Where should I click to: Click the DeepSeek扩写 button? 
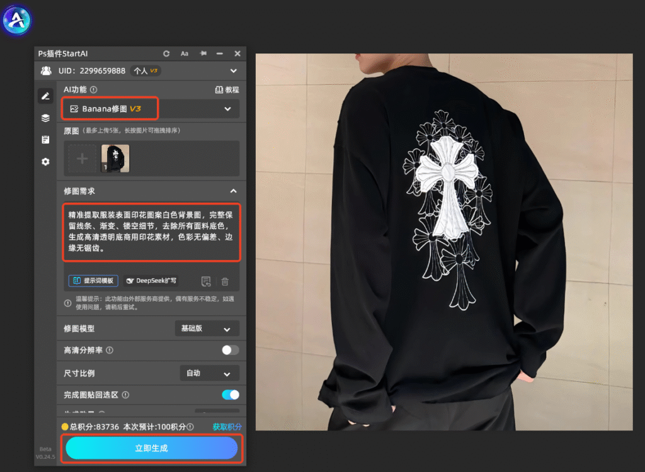[x=151, y=281]
